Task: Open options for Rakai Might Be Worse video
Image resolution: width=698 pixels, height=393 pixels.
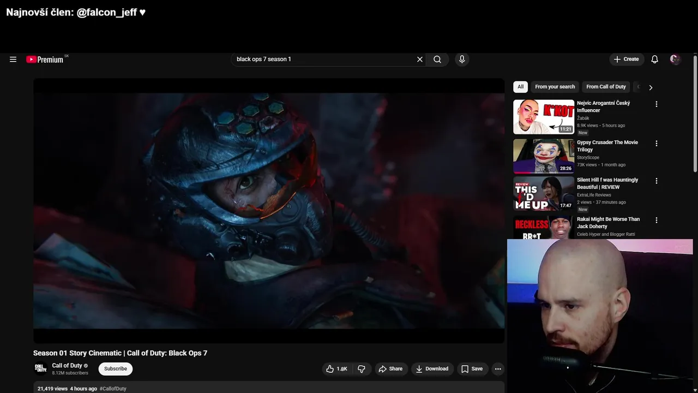Action: click(657, 221)
